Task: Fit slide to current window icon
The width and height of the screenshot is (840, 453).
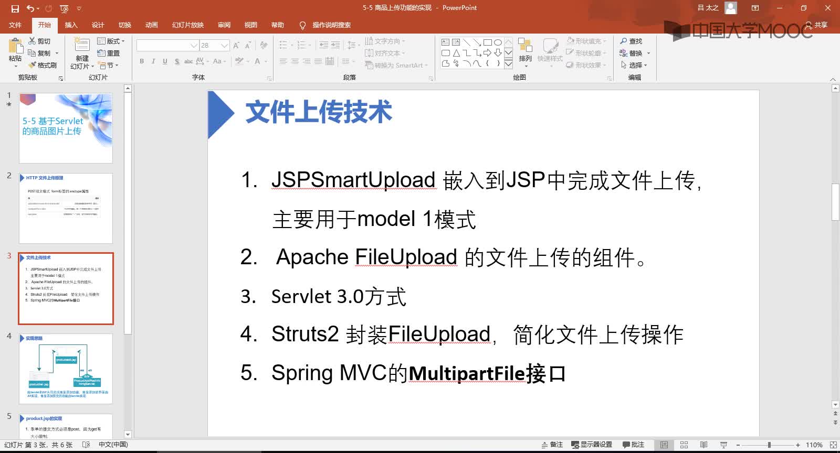Action: tap(833, 445)
